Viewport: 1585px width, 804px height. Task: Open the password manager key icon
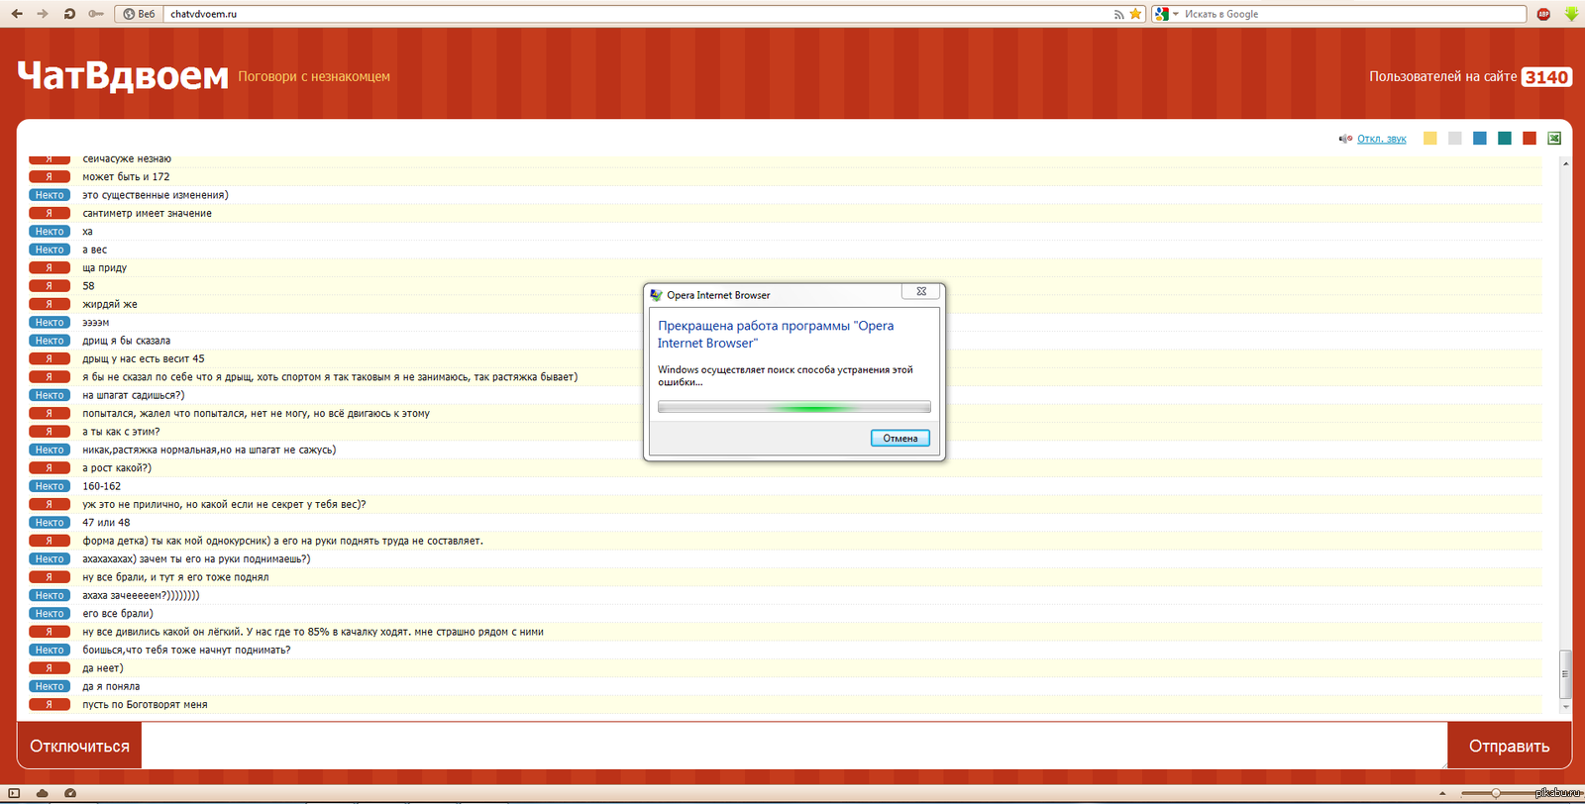[96, 14]
